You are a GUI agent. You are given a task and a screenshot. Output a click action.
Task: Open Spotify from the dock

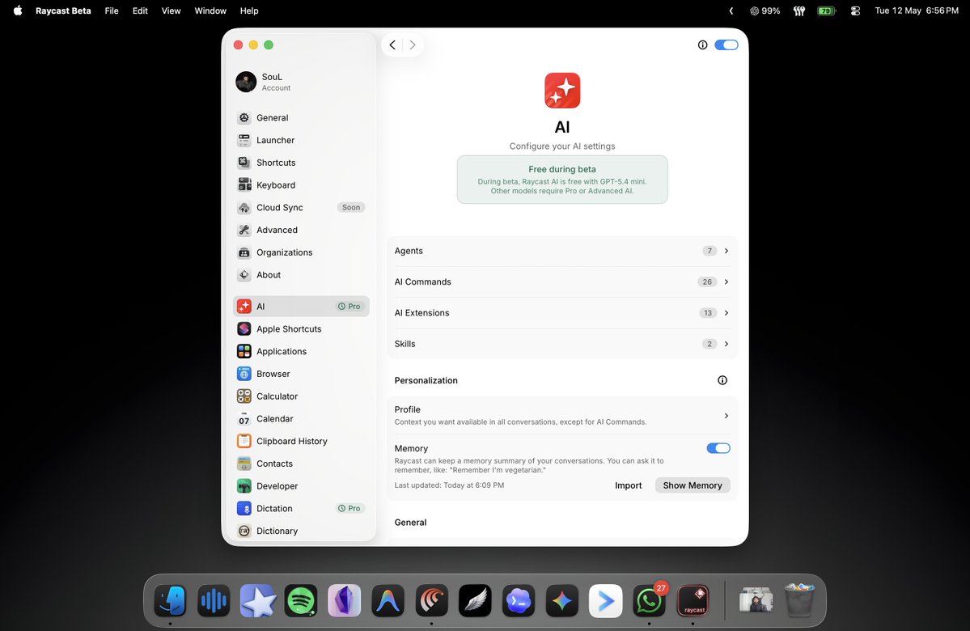301,600
